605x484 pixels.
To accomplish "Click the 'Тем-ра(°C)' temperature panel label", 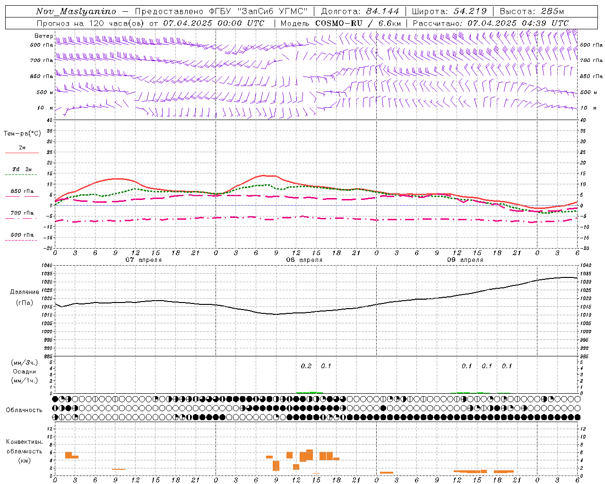I will point(22,134).
